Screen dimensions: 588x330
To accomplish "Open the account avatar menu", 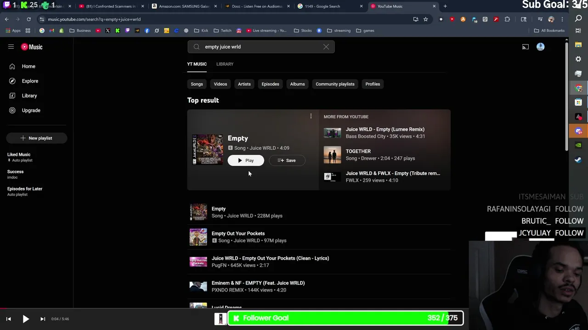I will tap(540, 47).
